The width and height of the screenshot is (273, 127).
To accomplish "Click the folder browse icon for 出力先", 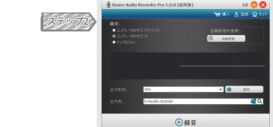I will (x=253, y=101).
